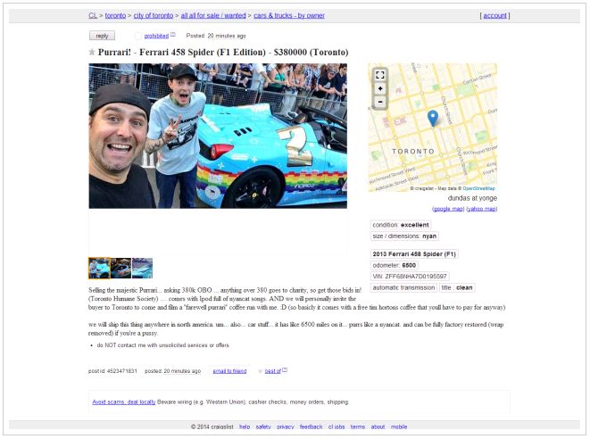Click the main Ferrari listing photo

tap(218, 136)
